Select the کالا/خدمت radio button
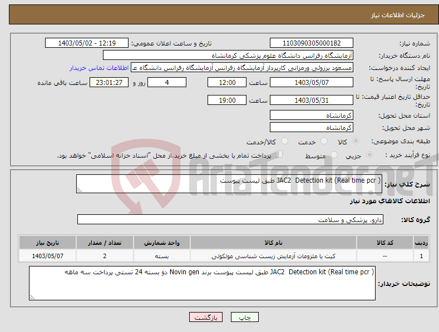Image resolution: width=439 pixels, height=332 pixels. click(284, 141)
